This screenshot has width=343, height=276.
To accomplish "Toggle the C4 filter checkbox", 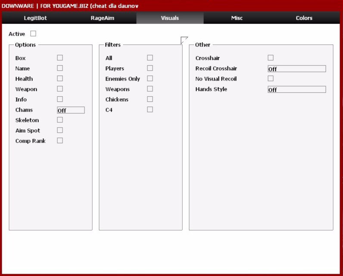I will 150,110.
